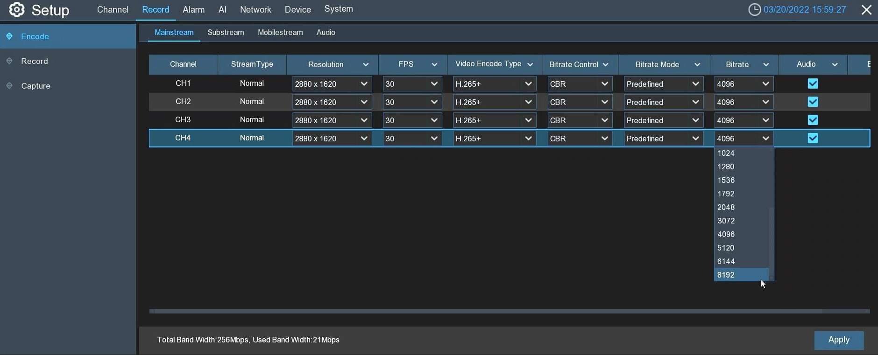This screenshot has height=355, width=878.
Task: Choose 1024 from bitrate list
Action: click(x=741, y=153)
